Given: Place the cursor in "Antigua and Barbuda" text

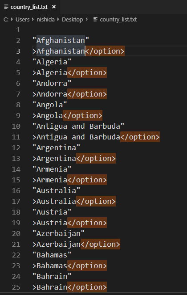Looking at the screenshot, I should click(x=78, y=126).
